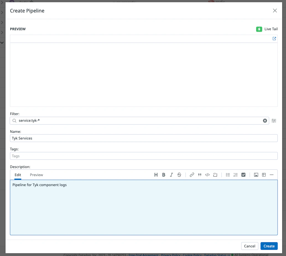Apply strikethrough formatting
Image resolution: width=286 pixels, height=256 pixels.
point(179,175)
